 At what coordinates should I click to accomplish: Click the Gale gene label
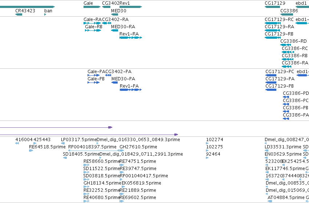click(88, 3)
